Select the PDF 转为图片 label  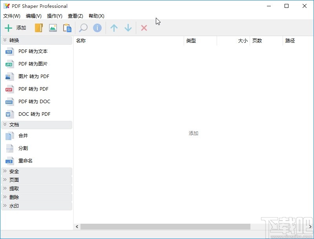(33, 64)
